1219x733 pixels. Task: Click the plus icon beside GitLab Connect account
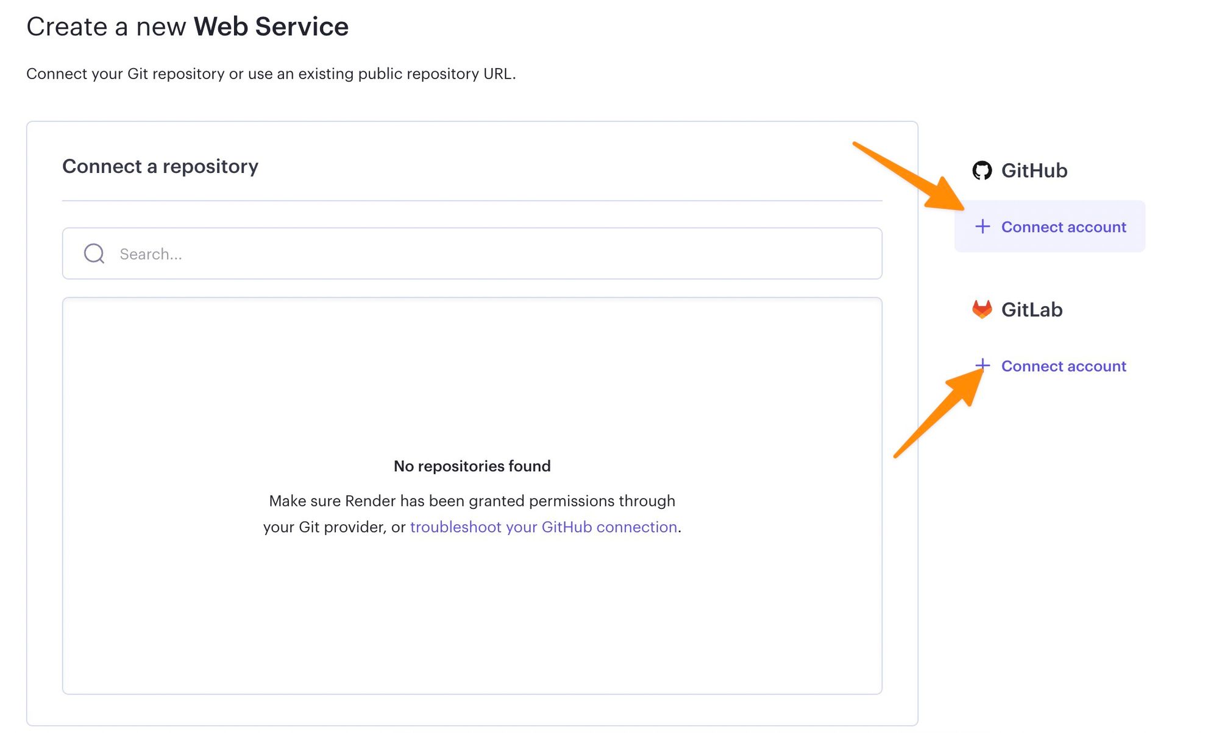984,366
